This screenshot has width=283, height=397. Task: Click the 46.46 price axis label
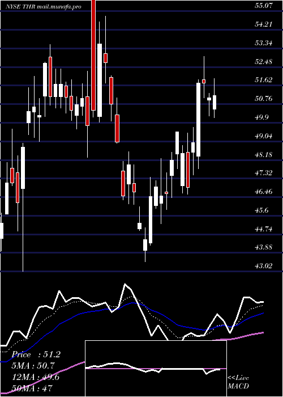264,192
